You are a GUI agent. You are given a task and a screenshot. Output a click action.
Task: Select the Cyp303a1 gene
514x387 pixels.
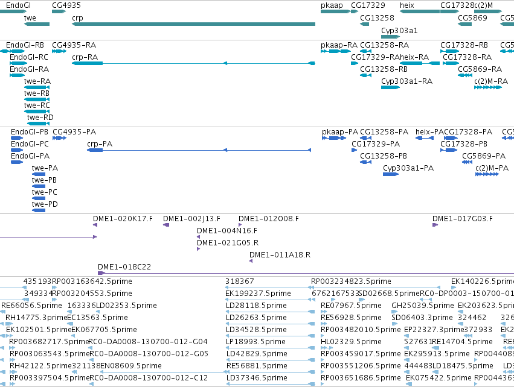[x=390, y=37]
